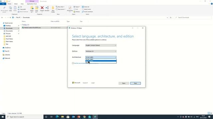Click the Next button in Setup
213x119 pixels.
tap(135, 83)
